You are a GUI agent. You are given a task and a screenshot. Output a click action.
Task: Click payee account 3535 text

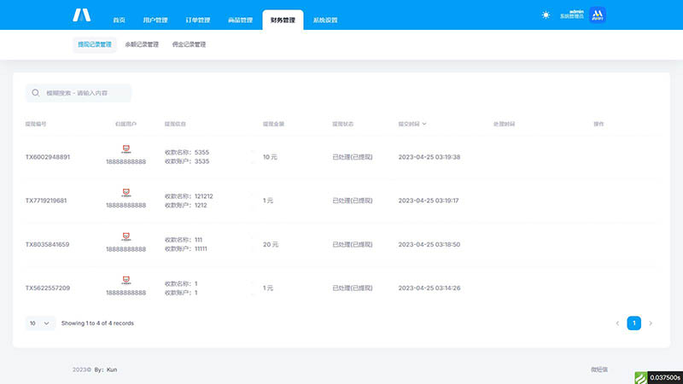tap(201, 161)
